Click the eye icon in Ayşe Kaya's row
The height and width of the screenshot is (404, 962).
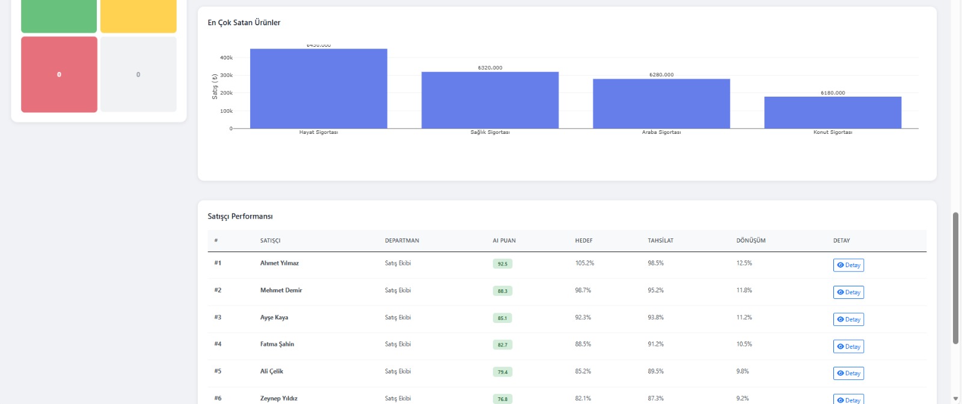tap(841, 319)
